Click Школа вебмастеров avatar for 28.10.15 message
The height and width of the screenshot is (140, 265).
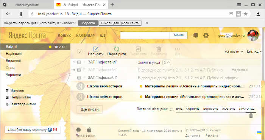pos(80,86)
